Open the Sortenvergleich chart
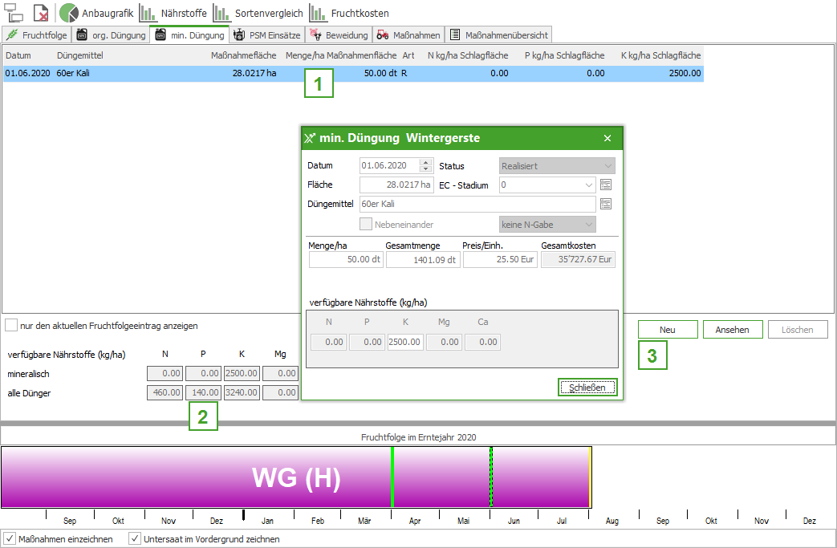Viewport: 837px width, 548px height. [x=257, y=13]
